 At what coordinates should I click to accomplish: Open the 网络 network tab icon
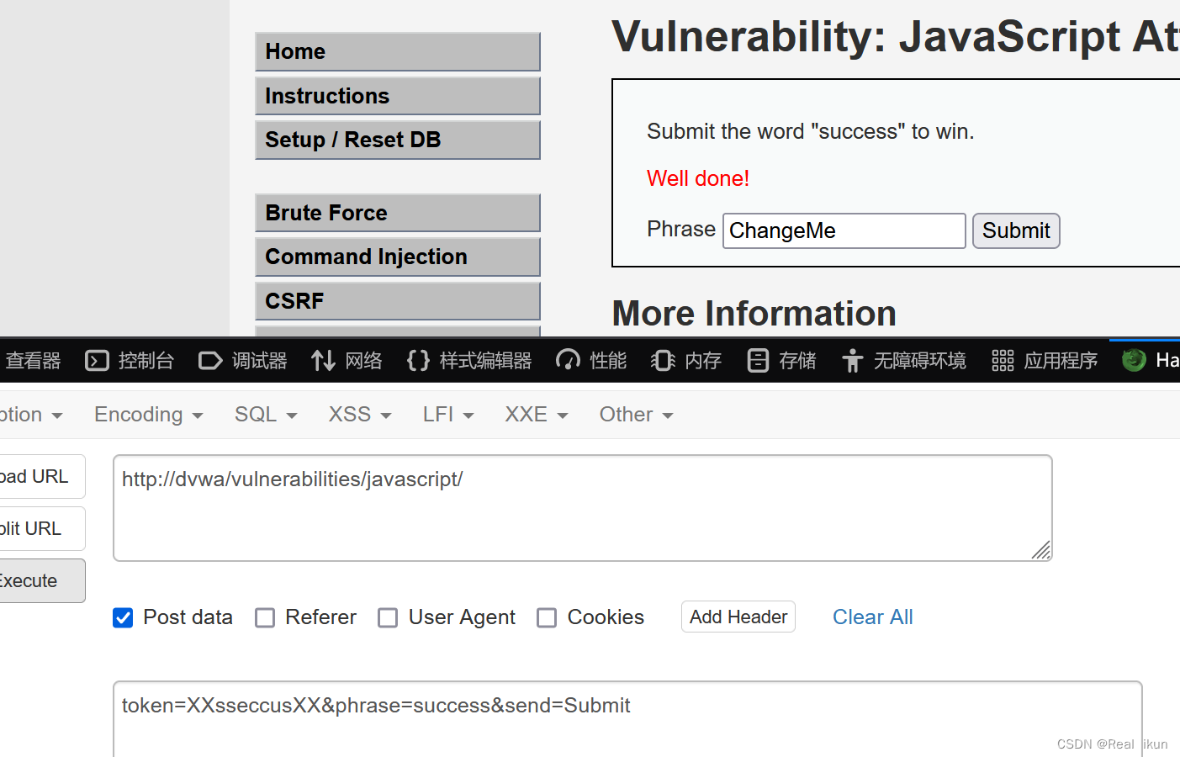coord(324,361)
